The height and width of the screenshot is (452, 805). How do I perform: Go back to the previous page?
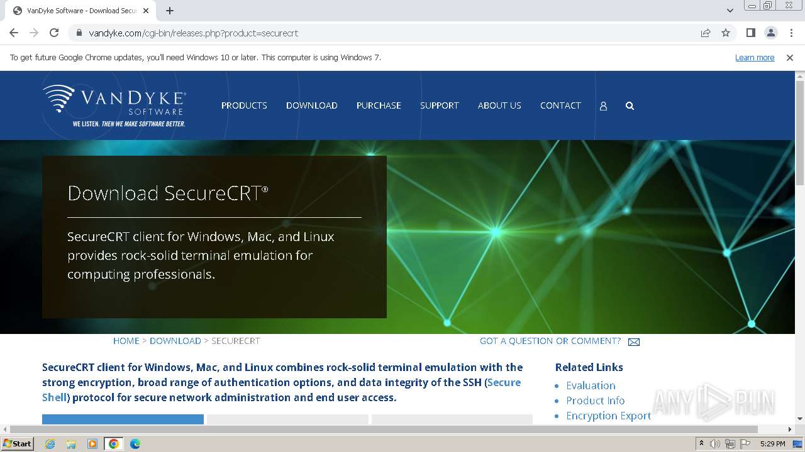point(14,33)
